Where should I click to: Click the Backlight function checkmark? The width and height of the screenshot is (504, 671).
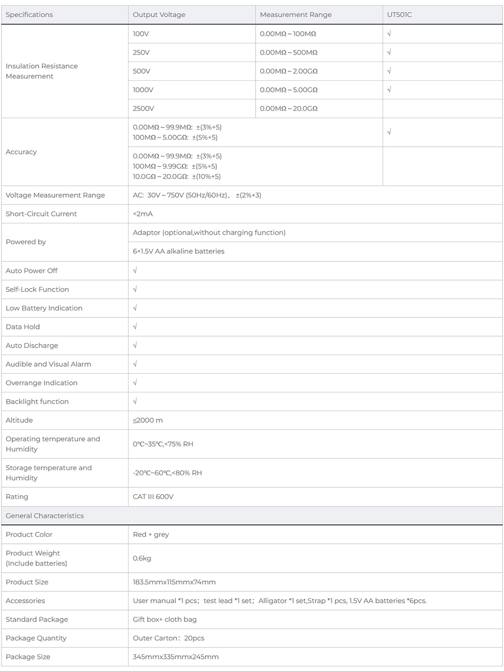[x=135, y=402]
